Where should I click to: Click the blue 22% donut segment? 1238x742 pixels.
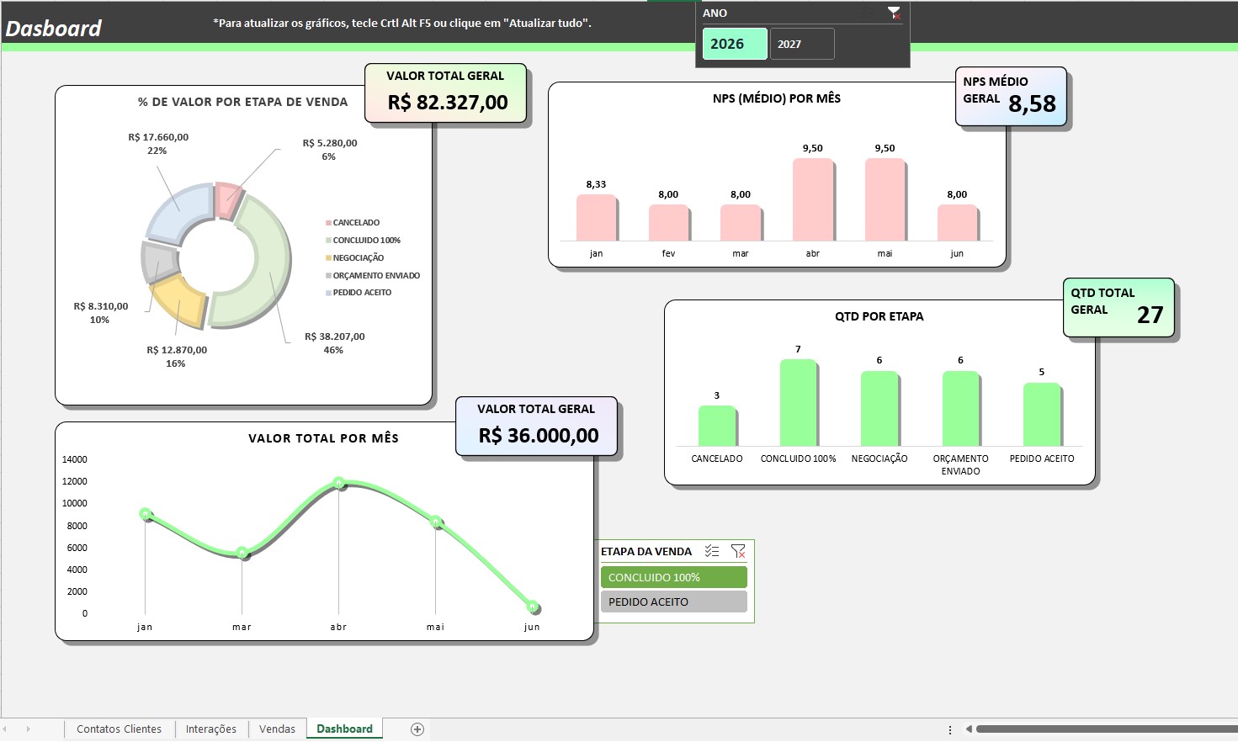click(179, 212)
